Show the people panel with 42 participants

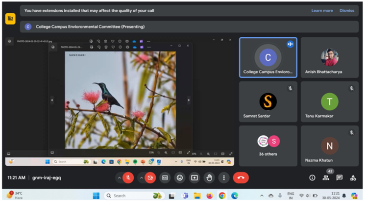[326, 178]
